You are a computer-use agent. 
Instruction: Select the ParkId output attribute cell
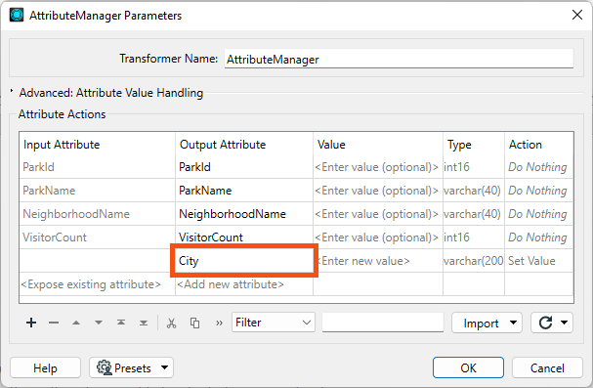pos(244,167)
